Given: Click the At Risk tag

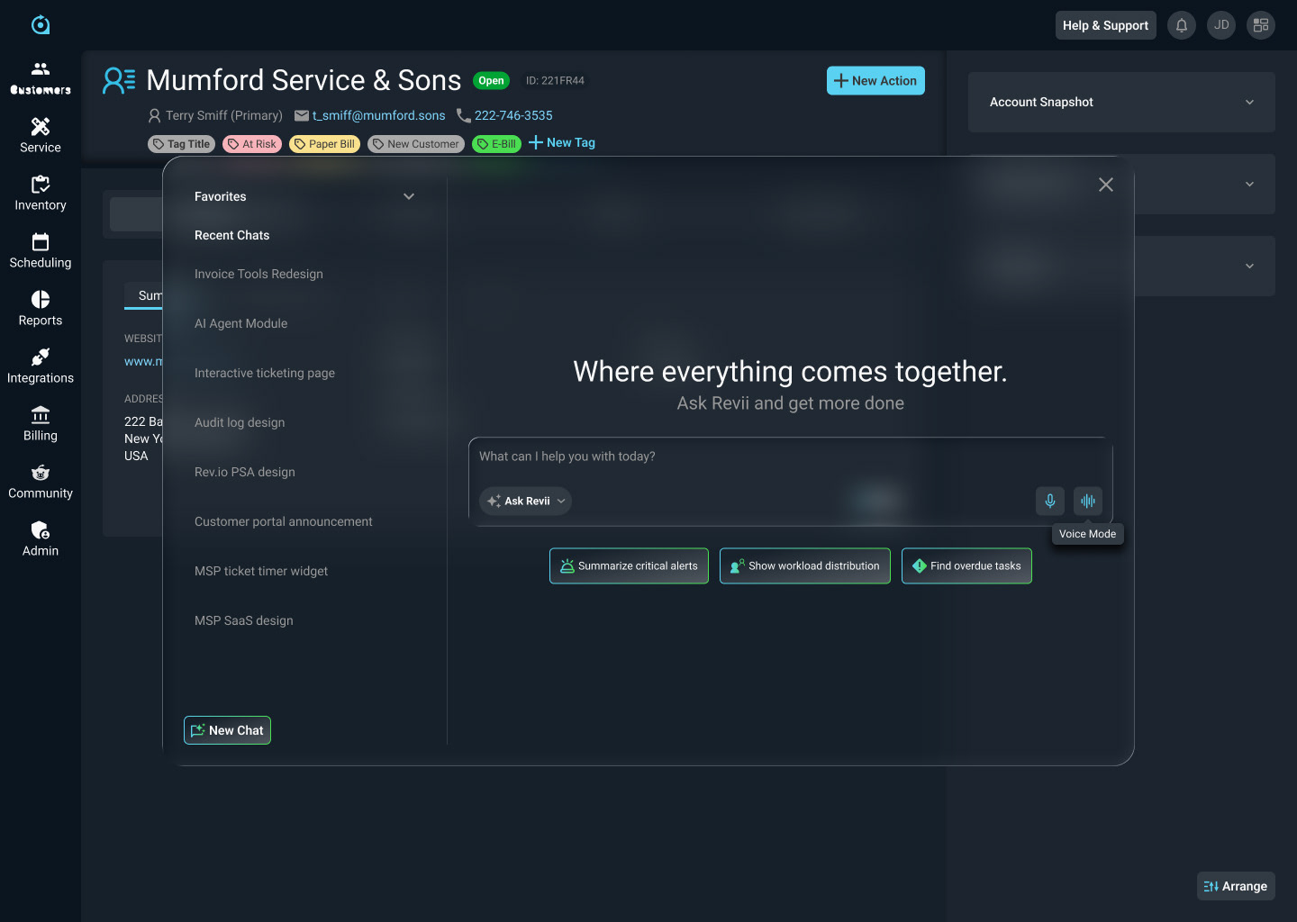Looking at the screenshot, I should [x=252, y=144].
